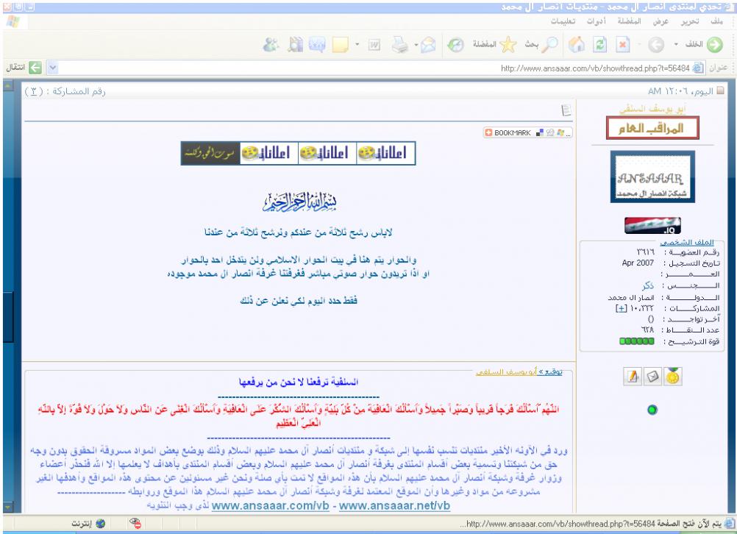Open the ملف (File) menu
737x534 pixels.
[718, 23]
